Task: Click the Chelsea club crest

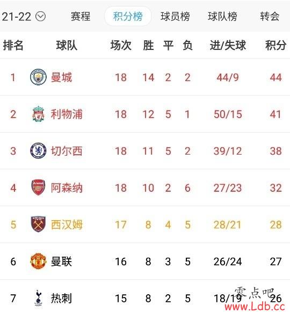Action: pyautogui.click(x=38, y=151)
